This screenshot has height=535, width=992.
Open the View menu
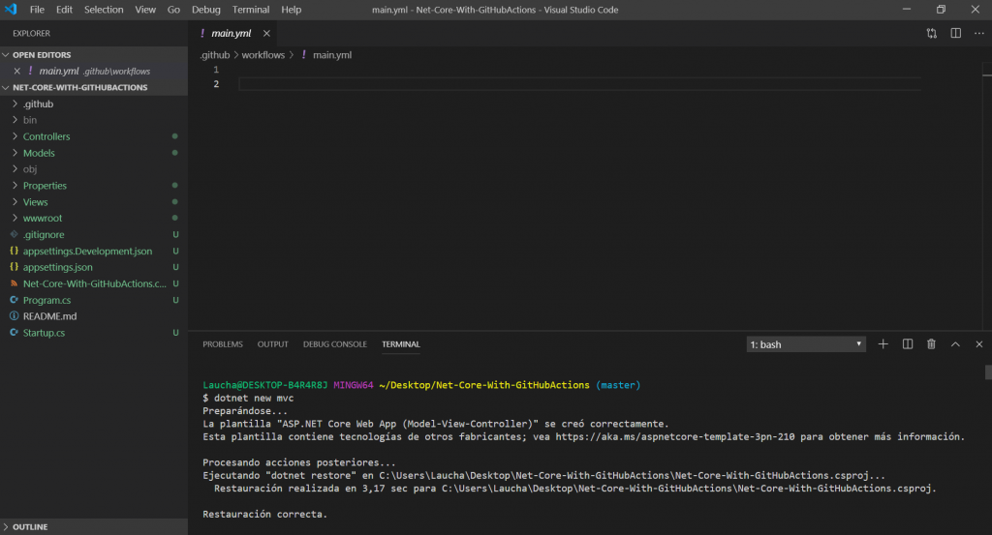click(145, 10)
